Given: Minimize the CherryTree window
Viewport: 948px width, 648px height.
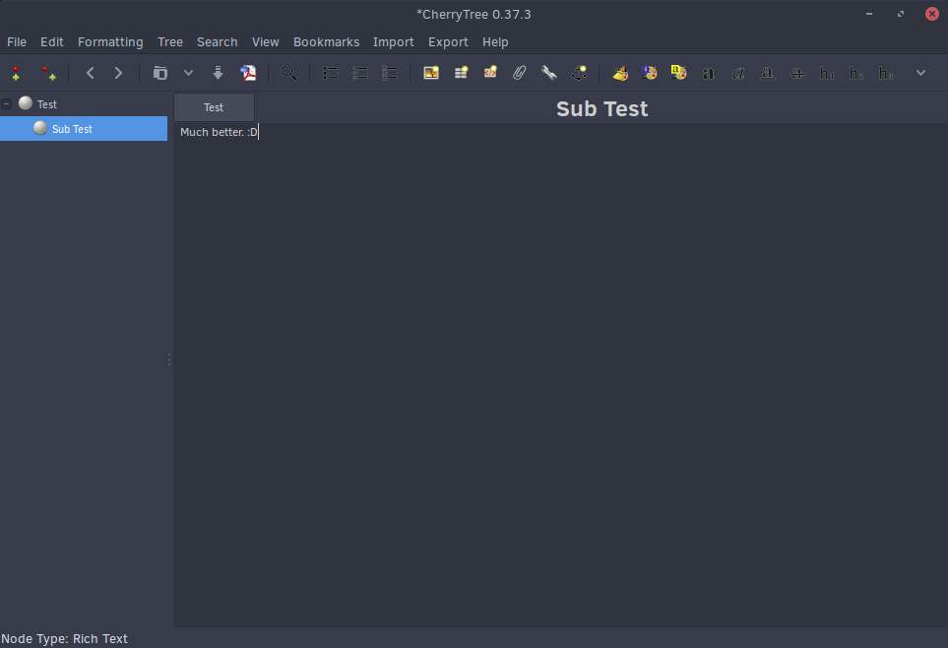Looking at the screenshot, I should 869,14.
